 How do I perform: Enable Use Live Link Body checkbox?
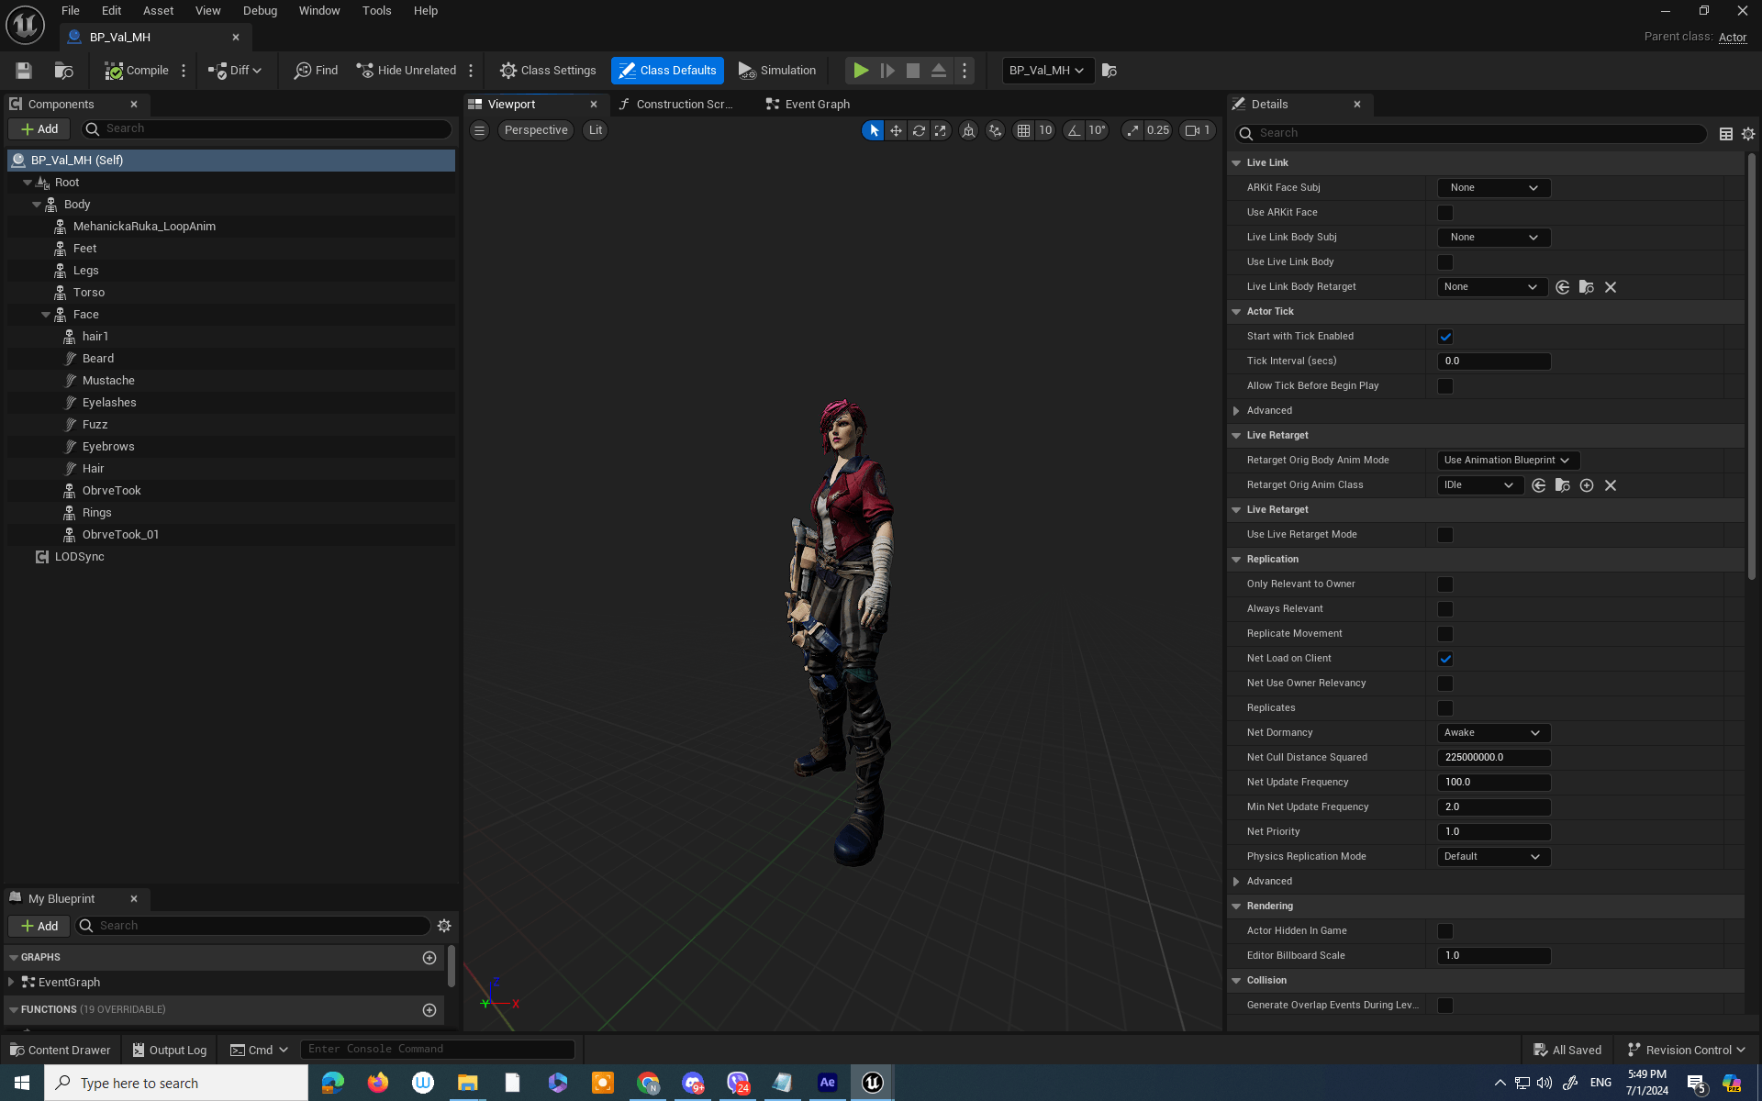point(1445,262)
